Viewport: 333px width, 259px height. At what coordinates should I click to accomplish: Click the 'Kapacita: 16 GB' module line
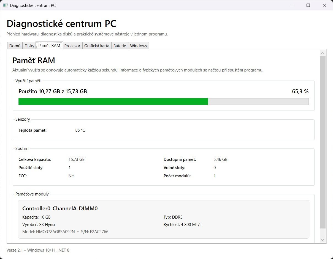tap(36, 217)
